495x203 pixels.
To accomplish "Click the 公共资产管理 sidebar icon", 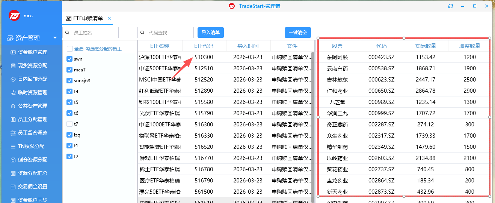I will click(x=13, y=106).
